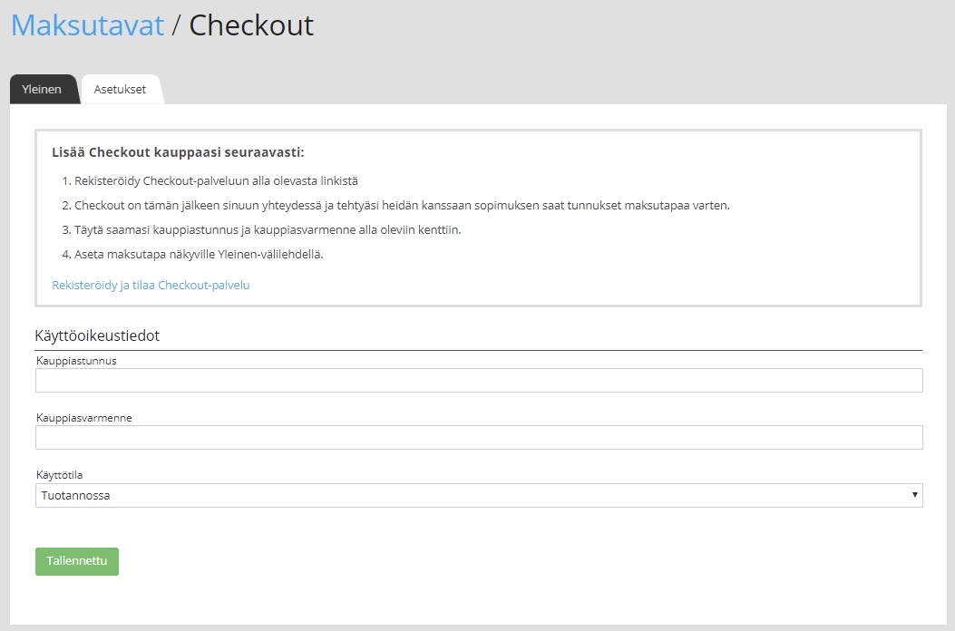Switch to the Yleinen tab
Viewport: 955px width, 631px height.
click(x=43, y=90)
